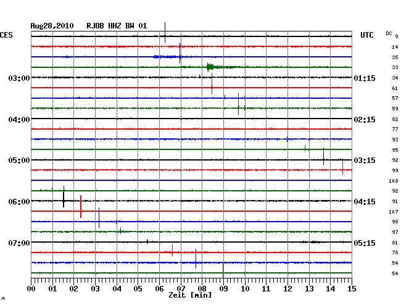401x305 pixels.
Task: Select the '05:15' UTC time label
Action: coord(365,243)
